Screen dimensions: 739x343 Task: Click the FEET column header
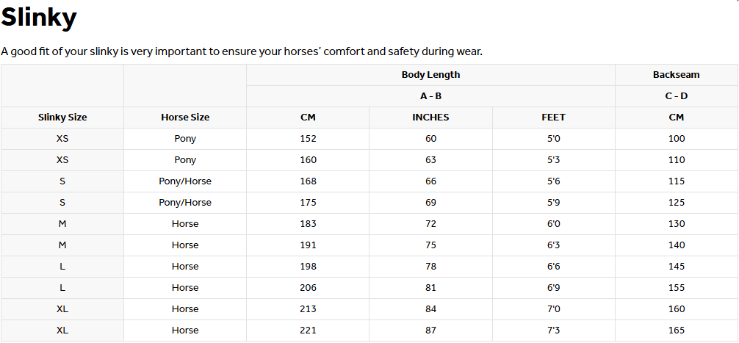point(553,118)
